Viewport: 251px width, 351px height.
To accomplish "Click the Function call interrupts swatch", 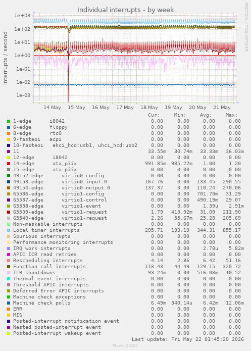I will point(9,267).
